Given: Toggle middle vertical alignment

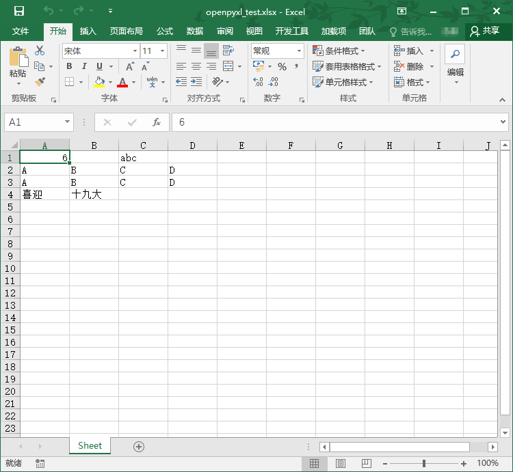Looking at the screenshot, I should click(196, 51).
